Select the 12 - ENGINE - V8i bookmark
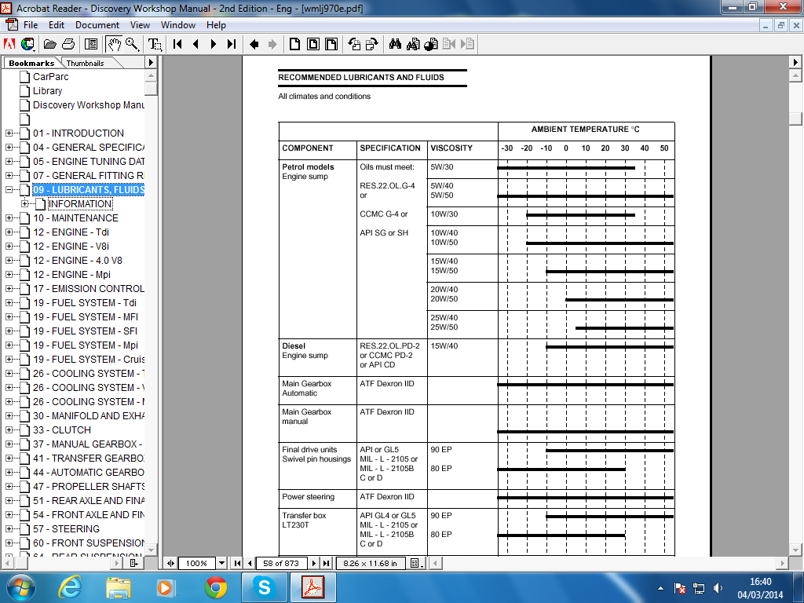The width and height of the screenshot is (804, 603). tap(71, 246)
